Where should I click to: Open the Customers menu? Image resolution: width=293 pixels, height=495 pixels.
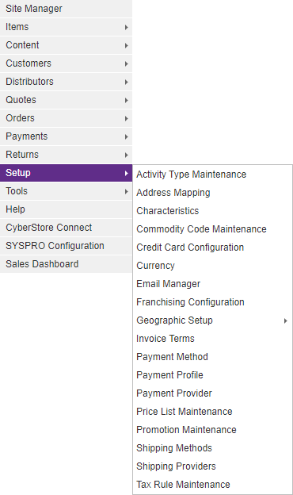pos(66,63)
